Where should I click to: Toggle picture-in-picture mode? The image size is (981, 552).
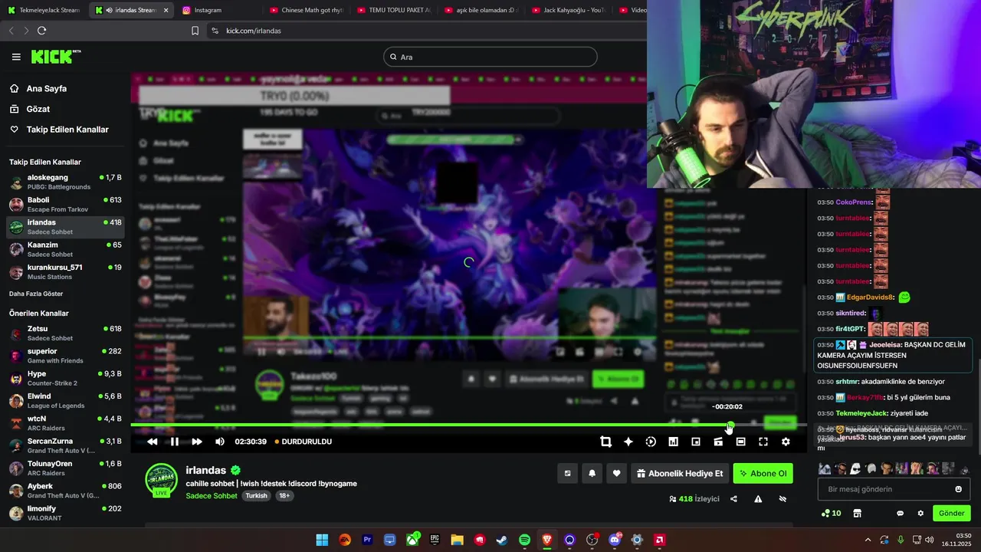696,442
